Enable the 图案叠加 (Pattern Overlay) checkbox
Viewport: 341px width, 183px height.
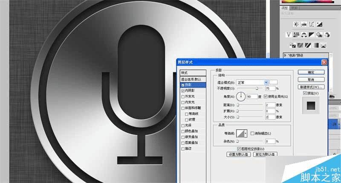pyautogui.click(x=183, y=143)
